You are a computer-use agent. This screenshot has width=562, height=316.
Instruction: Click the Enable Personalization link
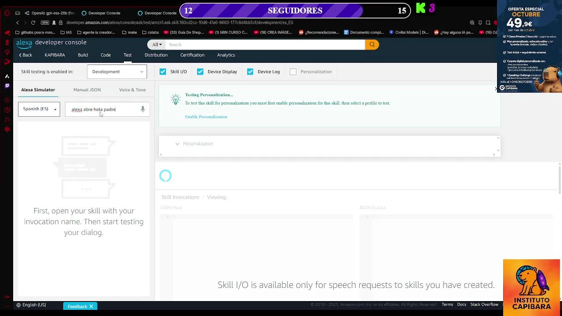tap(206, 117)
